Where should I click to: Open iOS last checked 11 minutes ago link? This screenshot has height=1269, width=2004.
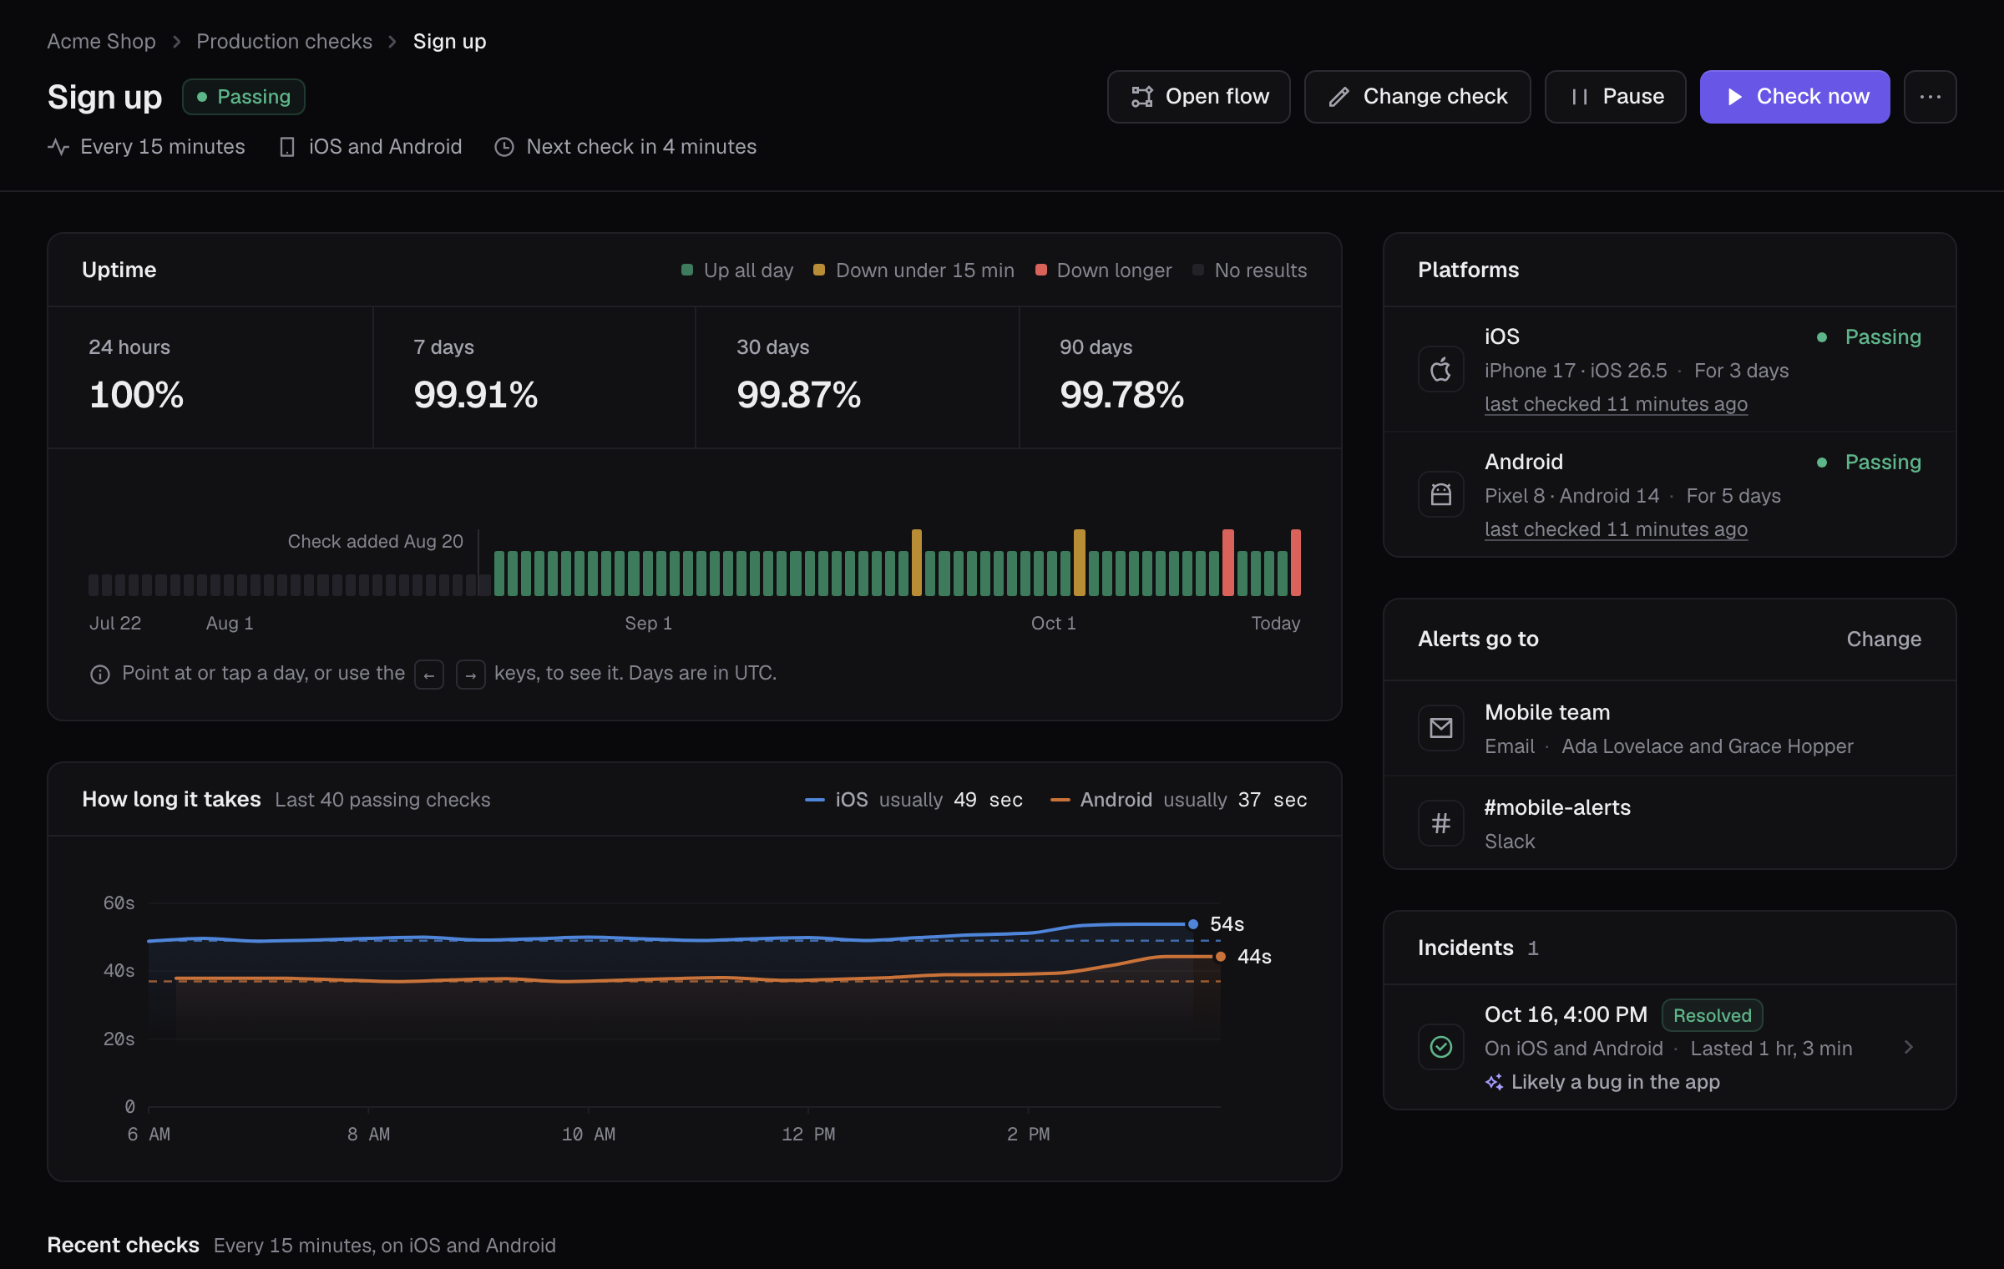point(1616,404)
